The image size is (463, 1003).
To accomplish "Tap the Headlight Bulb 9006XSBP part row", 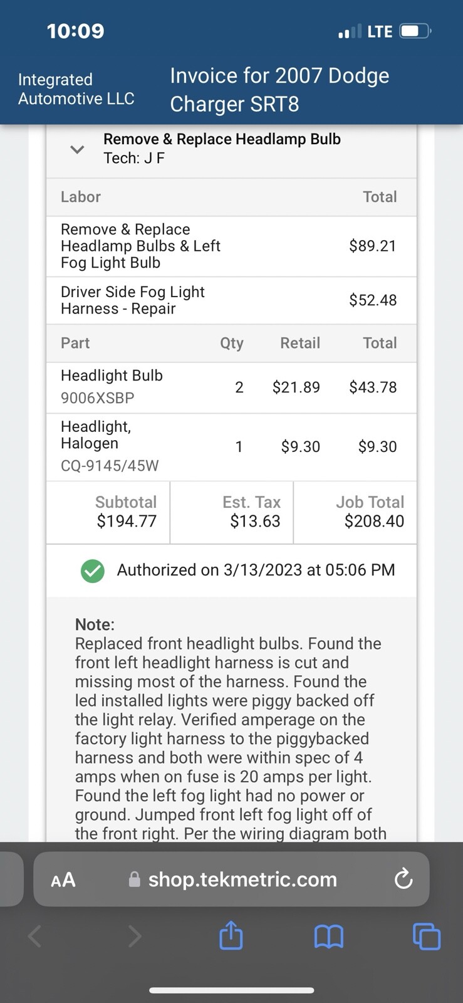I will [x=231, y=387].
